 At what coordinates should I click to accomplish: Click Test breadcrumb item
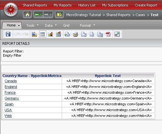(155, 15)
